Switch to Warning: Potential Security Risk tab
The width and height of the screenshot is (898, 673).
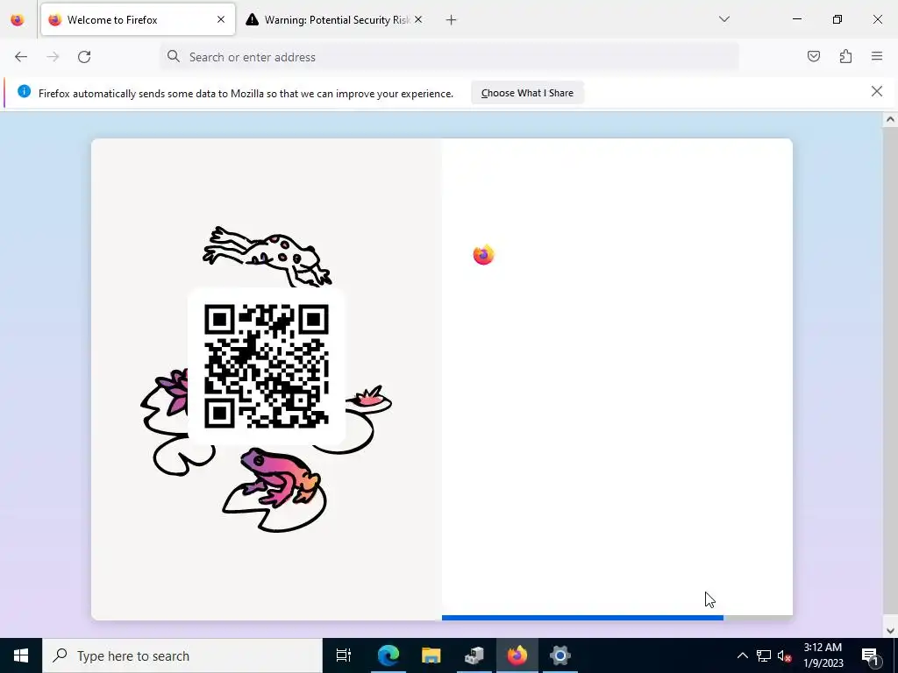click(x=334, y=20)
